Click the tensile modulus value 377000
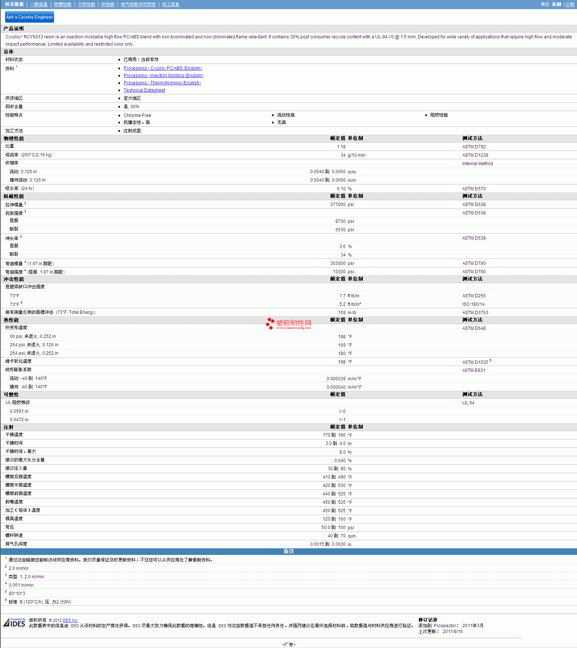Image resolution: width=577 pixels, height=648 pixels. (338, 205)
